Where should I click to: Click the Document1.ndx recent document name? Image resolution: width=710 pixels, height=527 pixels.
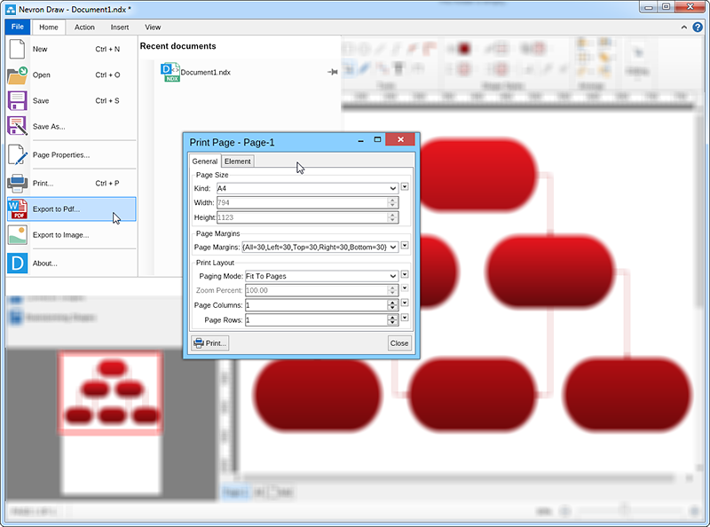tap(206, 73)
